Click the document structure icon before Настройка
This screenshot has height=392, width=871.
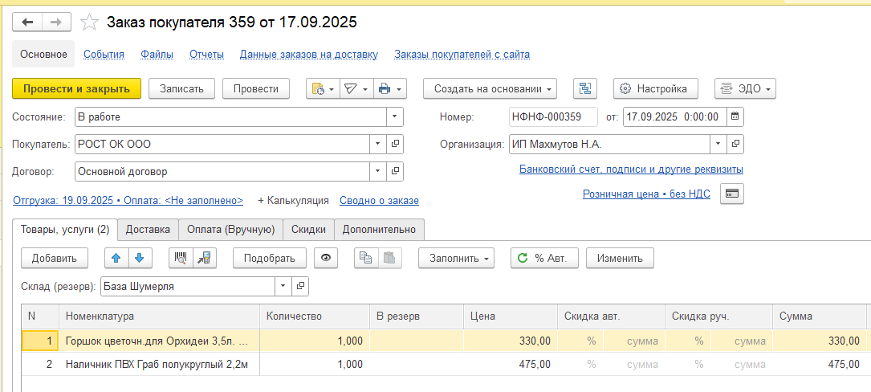(585, 88)
